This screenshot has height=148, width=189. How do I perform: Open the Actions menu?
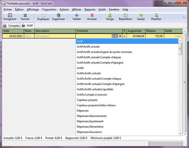64,9
